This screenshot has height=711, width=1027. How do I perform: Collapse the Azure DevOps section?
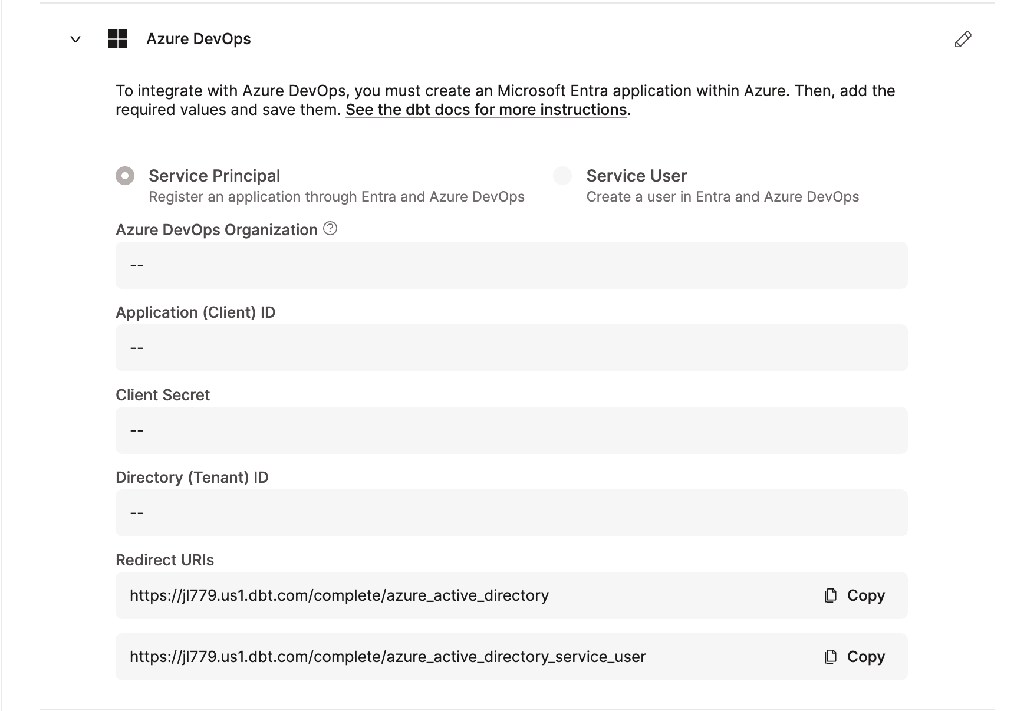pos(75,39)
